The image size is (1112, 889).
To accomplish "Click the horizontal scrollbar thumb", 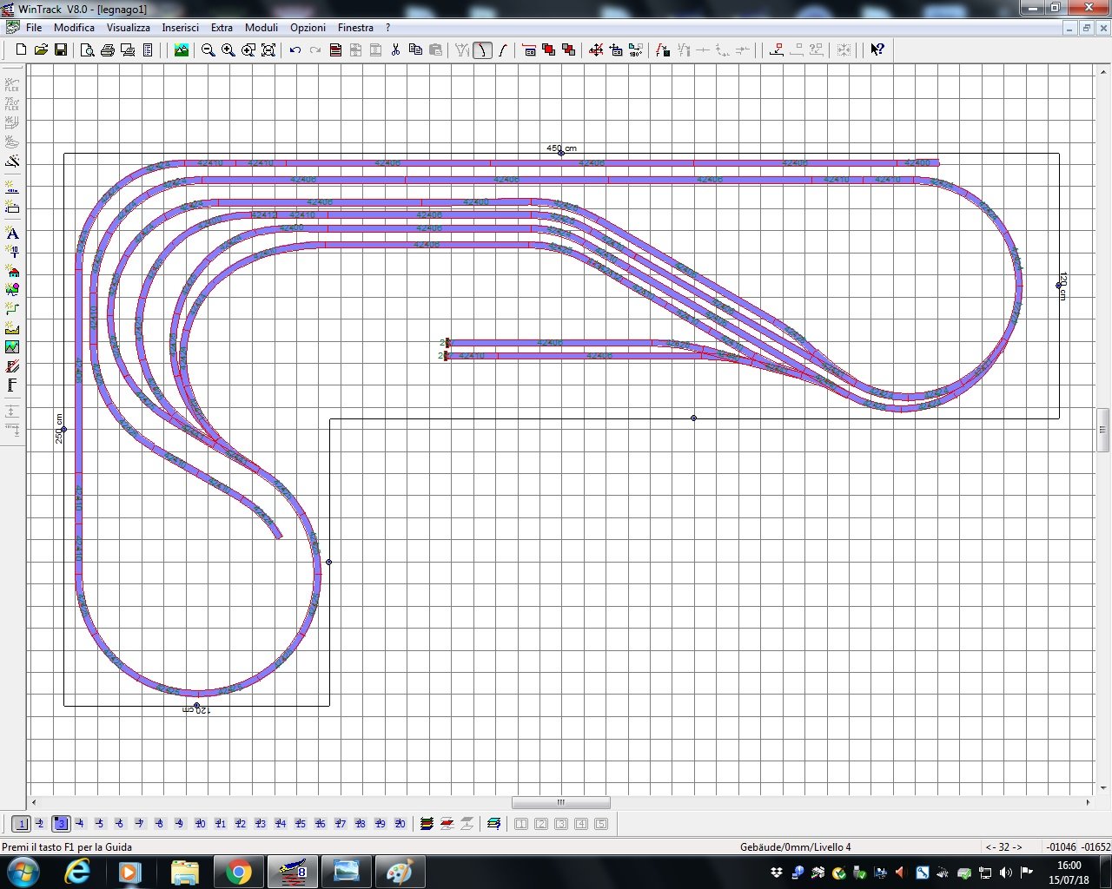I will pos(560,803).
